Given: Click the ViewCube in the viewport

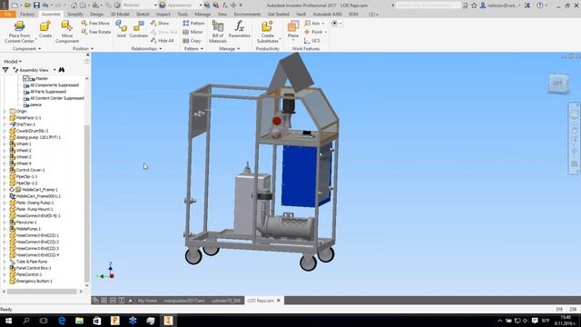Looking at the screenshot, I should click(557, 83).
